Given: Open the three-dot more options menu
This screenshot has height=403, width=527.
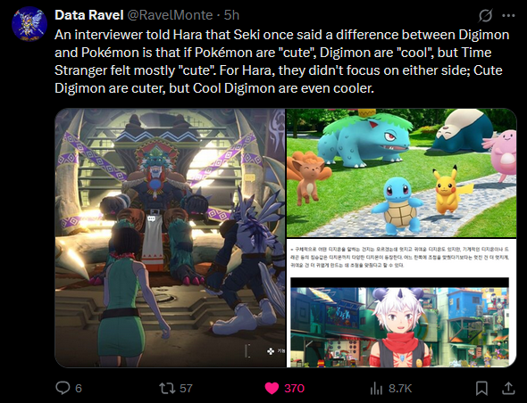Looking at the screenshot, I should (508, 15).
